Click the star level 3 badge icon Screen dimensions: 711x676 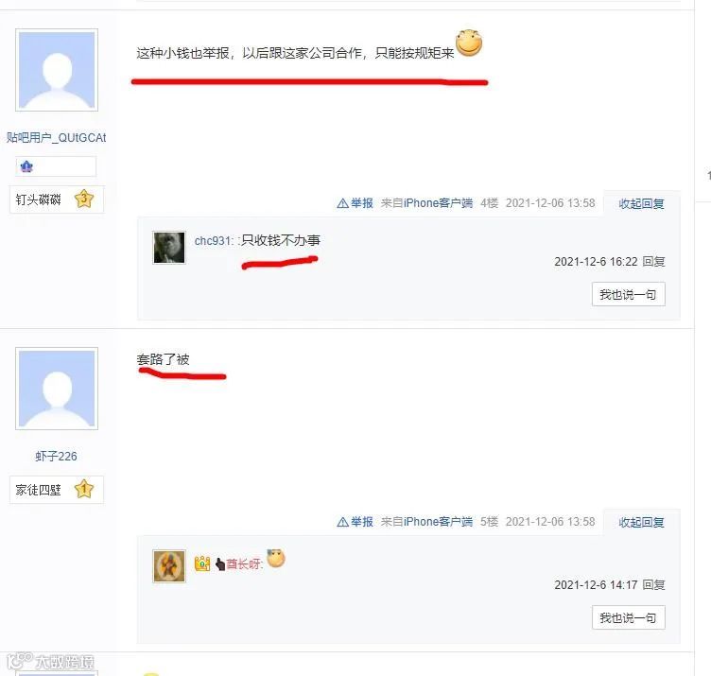tap(84, 199)
